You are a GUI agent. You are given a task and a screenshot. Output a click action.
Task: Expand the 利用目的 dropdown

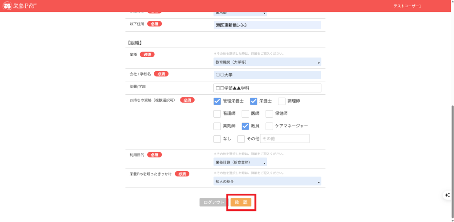coord(240,162)
